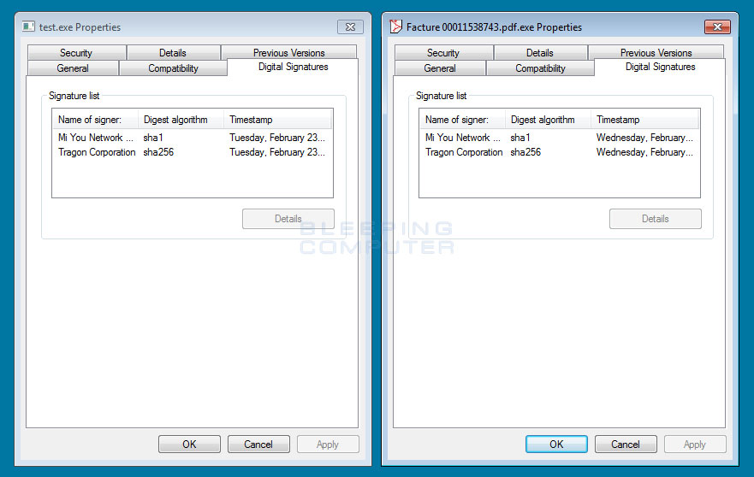Screen dimensions: 754x477
Task: Open Previous Versions tab in Facture Properties
Action: (x=656, y=52)
